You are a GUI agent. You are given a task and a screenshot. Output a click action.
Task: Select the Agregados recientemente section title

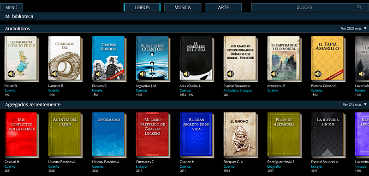pos(33,104)
